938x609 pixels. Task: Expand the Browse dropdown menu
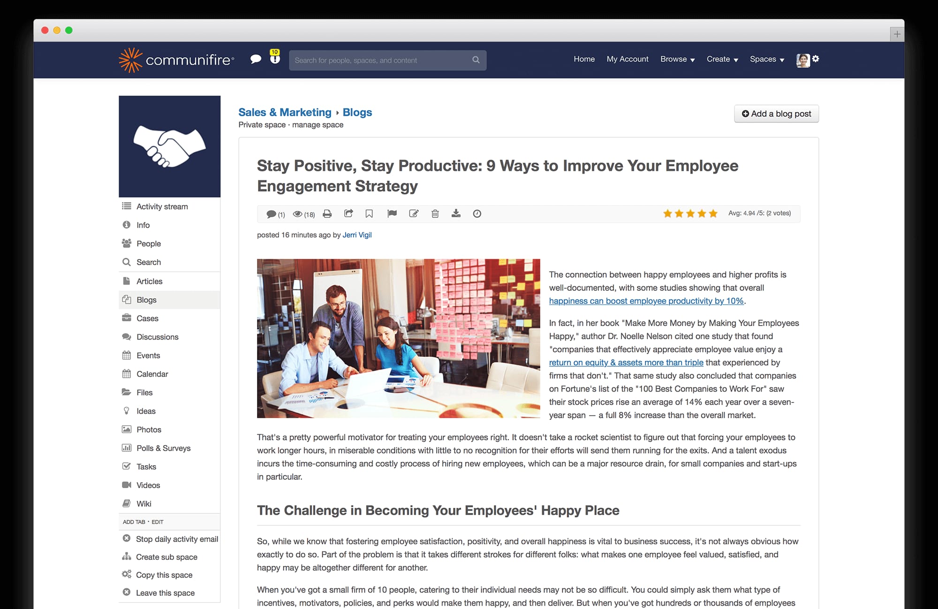pyautogui.click(x=677, y=59)
